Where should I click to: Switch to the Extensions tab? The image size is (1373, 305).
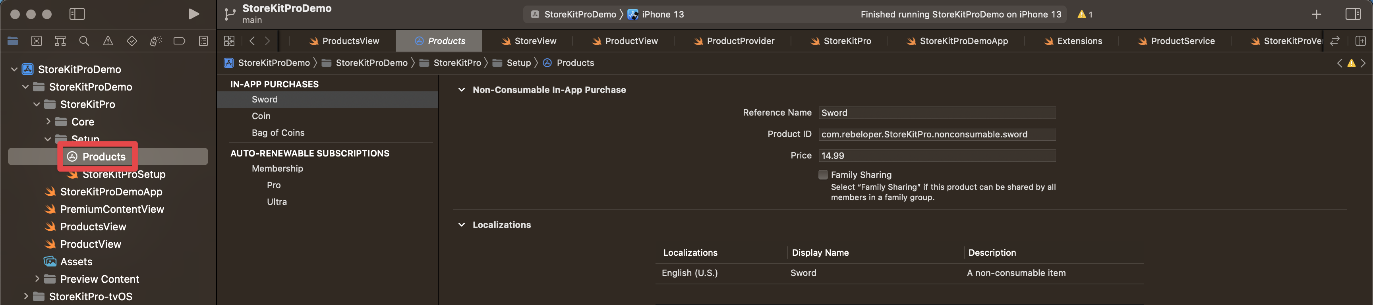1072,41
